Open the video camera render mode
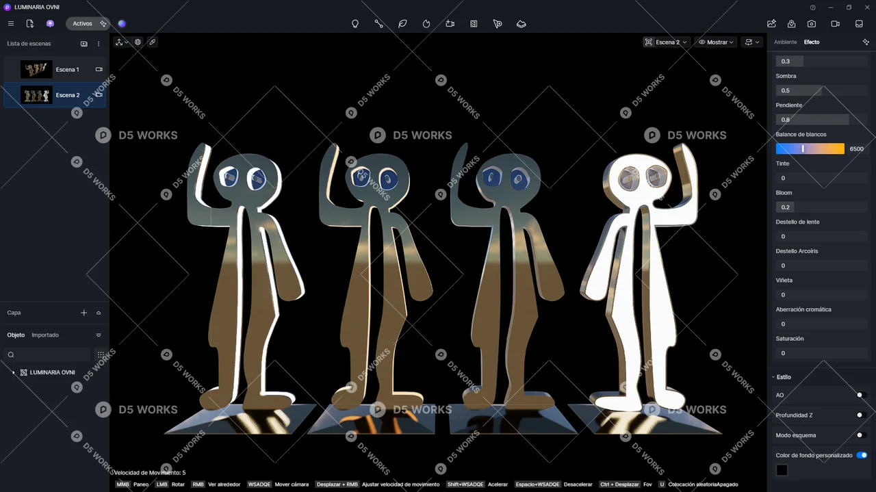Viewport: 876px width, 492px height. 835,23
